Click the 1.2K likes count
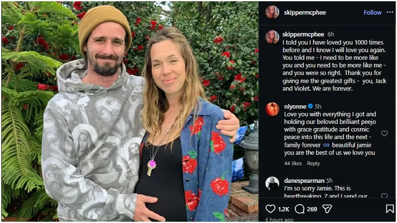397x223 pixels. tap(283, 209)
